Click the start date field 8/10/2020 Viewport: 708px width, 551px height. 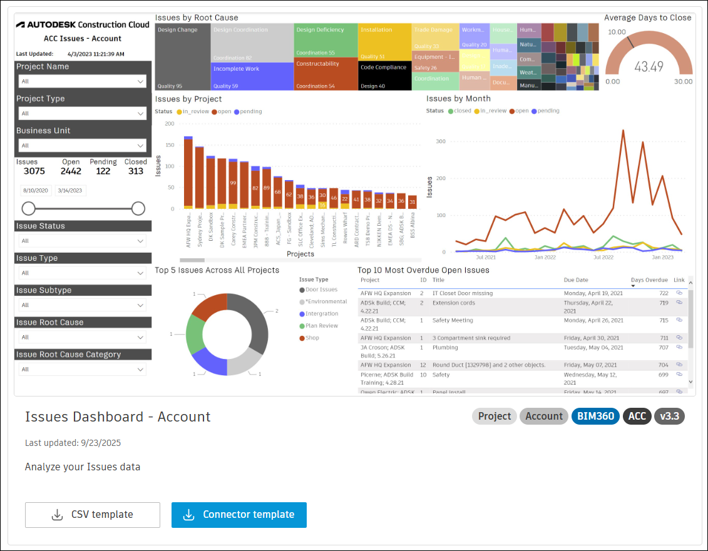coord(36,190)
